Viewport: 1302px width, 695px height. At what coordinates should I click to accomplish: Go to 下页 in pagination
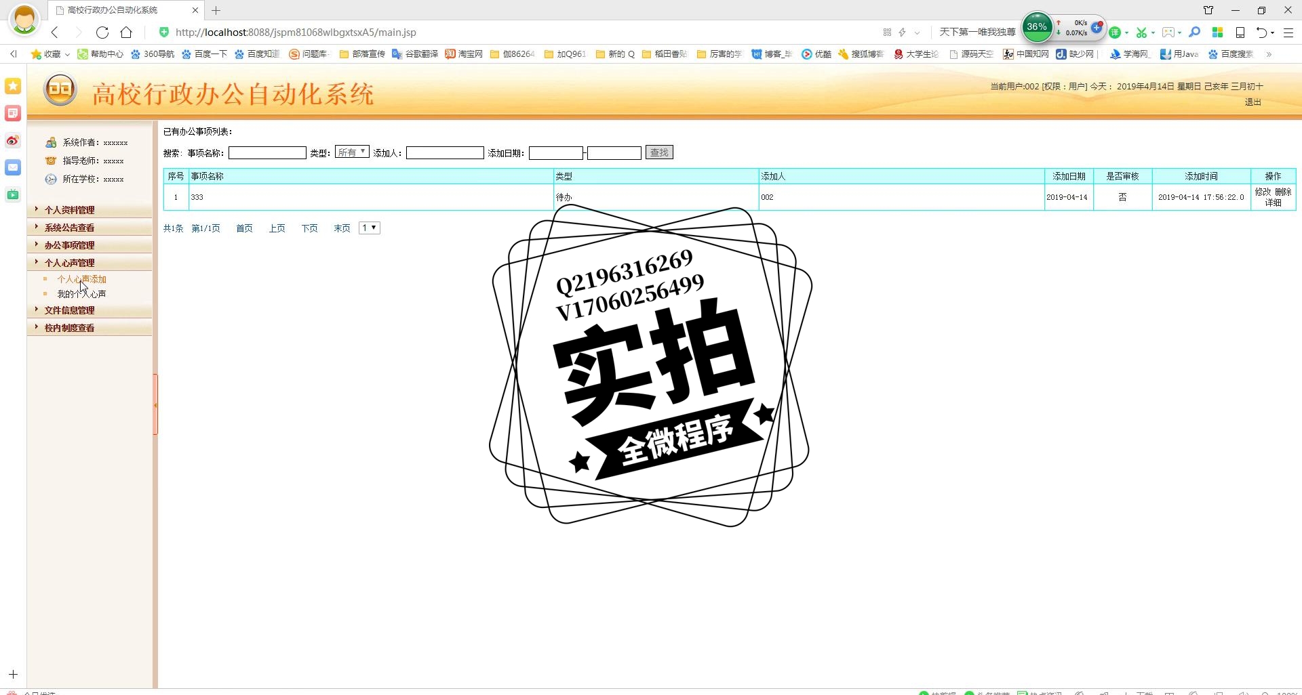tap(309, 228)
